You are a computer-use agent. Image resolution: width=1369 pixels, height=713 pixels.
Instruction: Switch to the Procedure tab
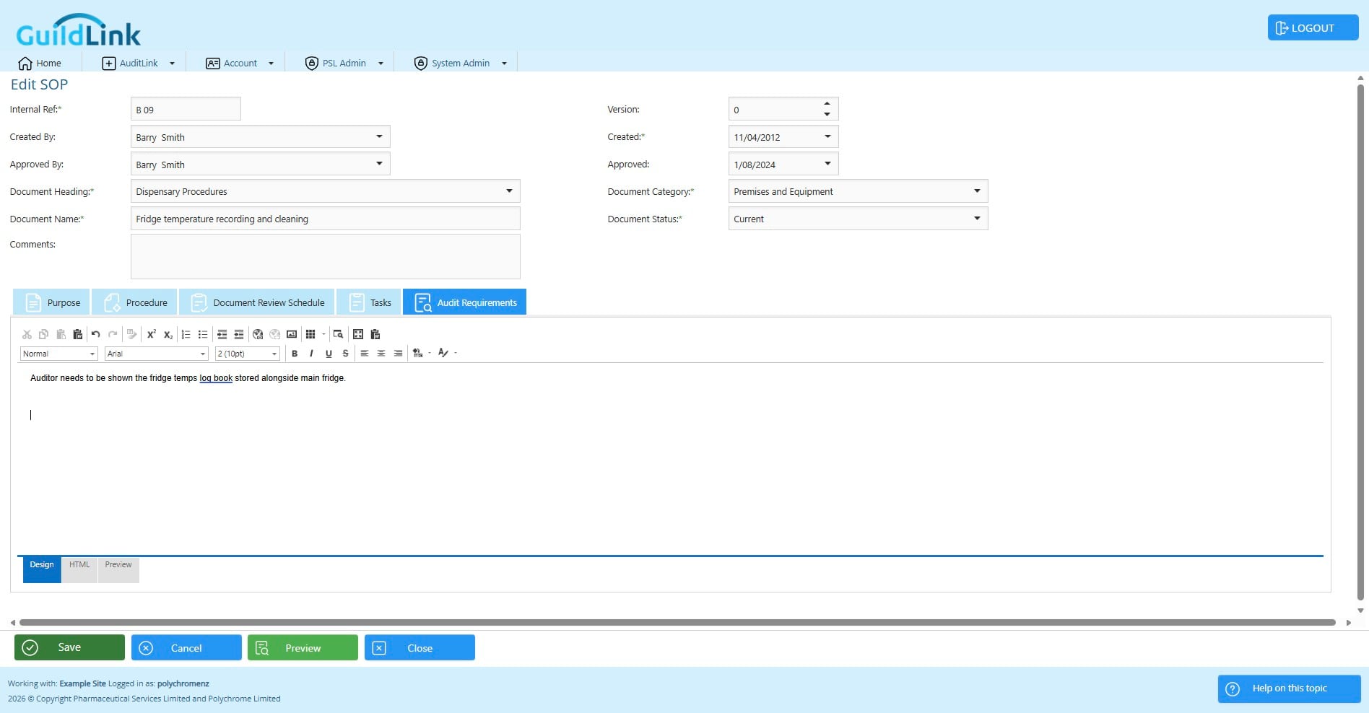coord(134,302)
